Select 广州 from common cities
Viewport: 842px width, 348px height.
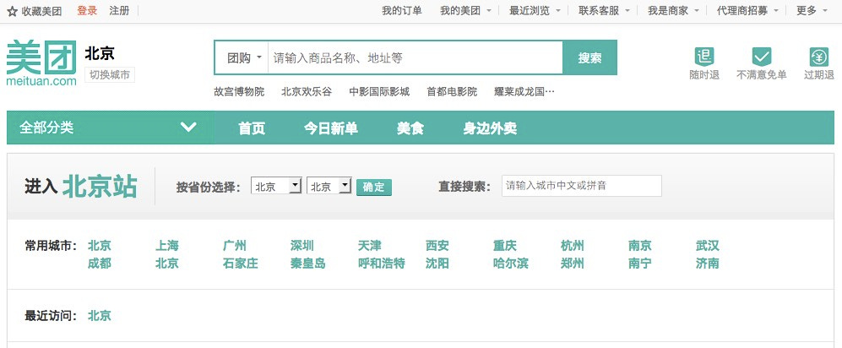235,246
